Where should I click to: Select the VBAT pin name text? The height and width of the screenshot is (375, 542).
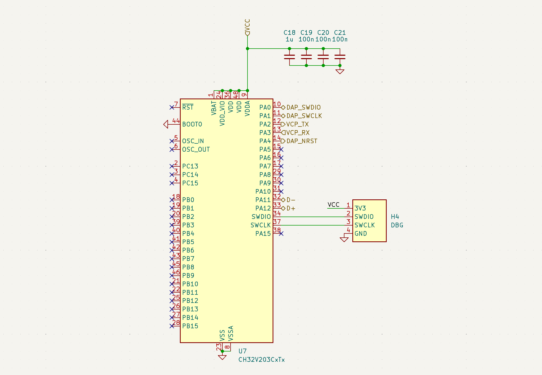(x=214, y=108)
